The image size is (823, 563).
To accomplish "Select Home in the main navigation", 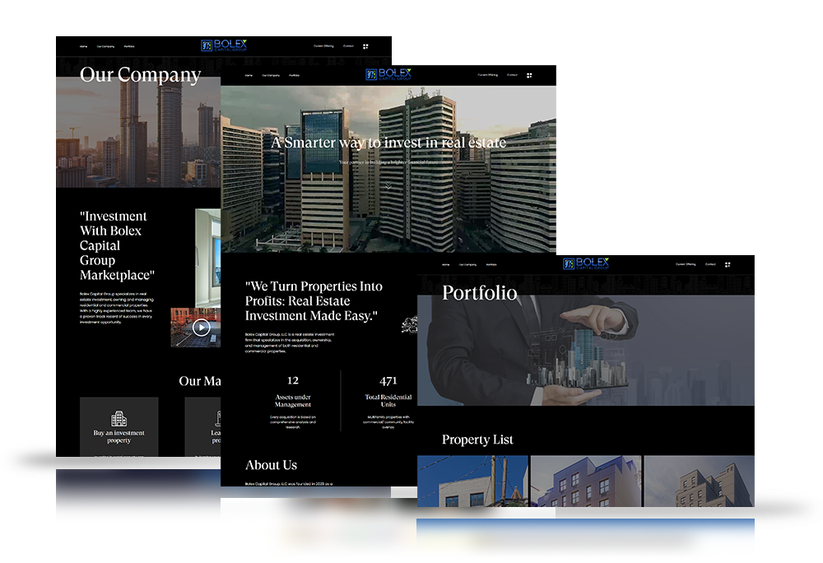I will pos(248,75).
